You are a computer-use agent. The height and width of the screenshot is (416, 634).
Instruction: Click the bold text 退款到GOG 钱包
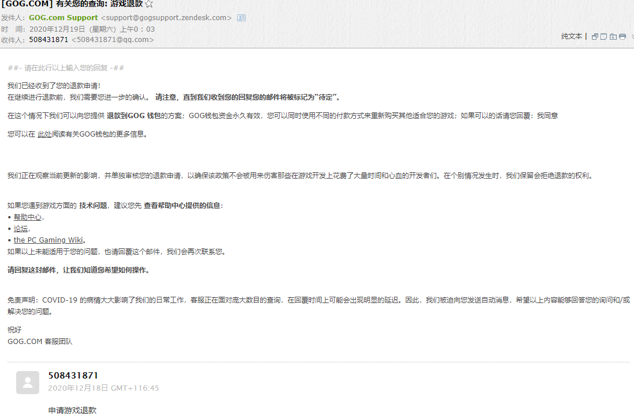click(133, 115)
